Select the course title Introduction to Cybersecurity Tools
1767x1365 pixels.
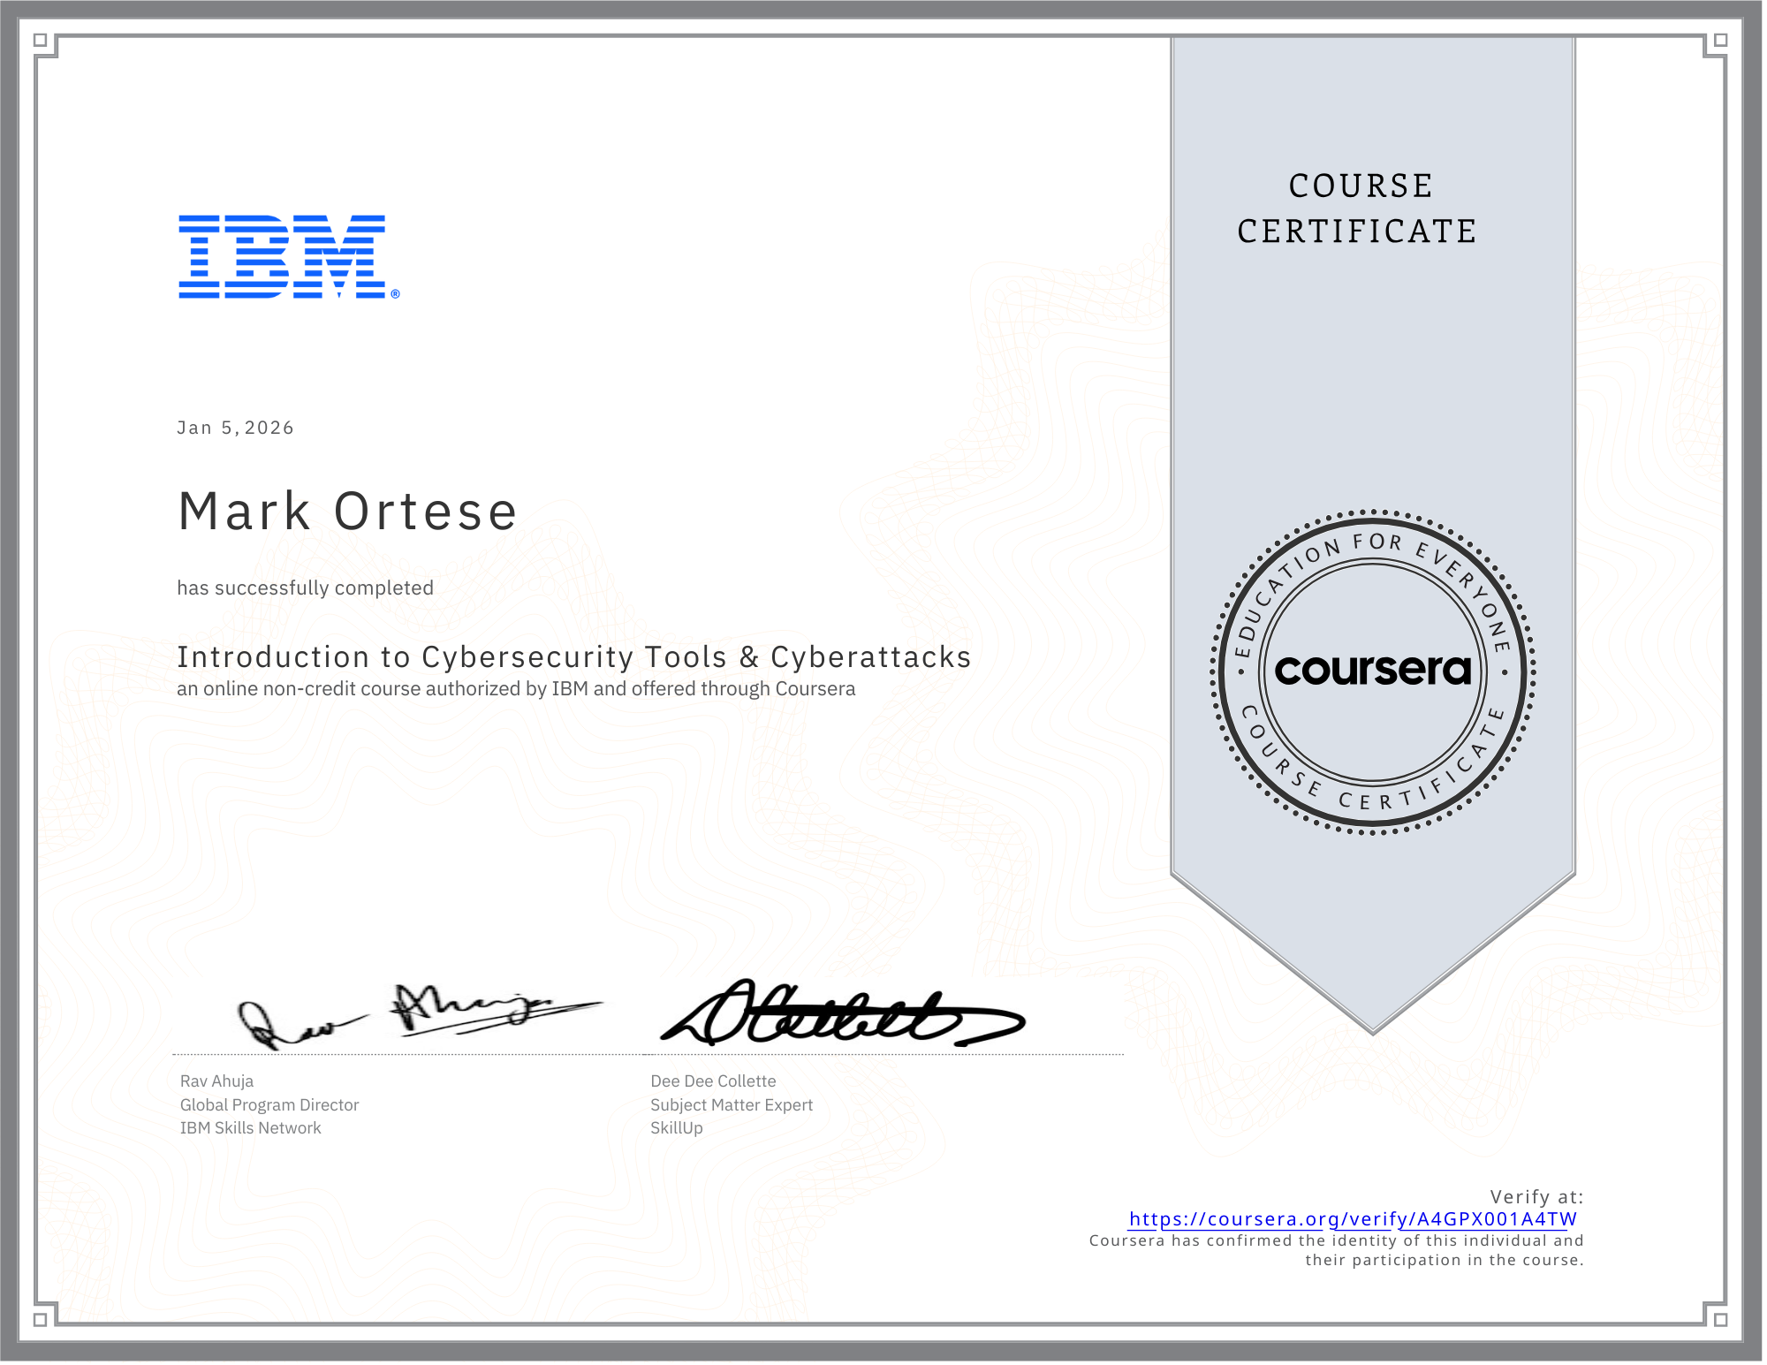coord(574,656)
